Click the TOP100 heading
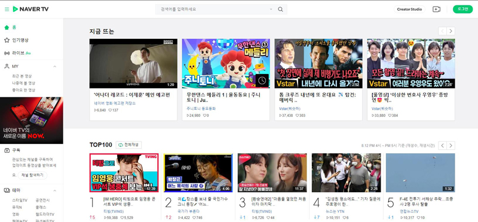The height and width of the screenshot is (222, 478). click(101, 145)
